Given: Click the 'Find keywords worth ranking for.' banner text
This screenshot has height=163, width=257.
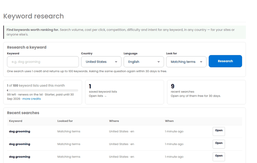Looking at the screenshot, I should click(x=33, y=30).
